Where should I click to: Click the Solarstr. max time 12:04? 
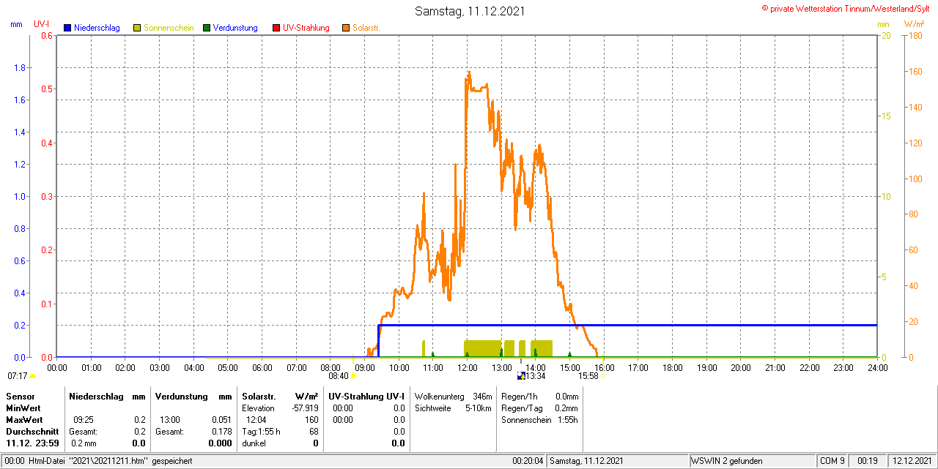(256, 420)
